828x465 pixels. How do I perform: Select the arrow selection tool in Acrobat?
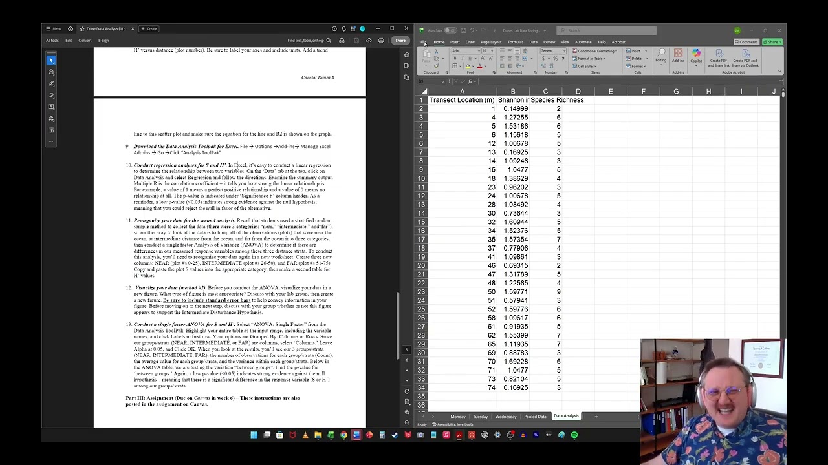(x=51, y=60)
